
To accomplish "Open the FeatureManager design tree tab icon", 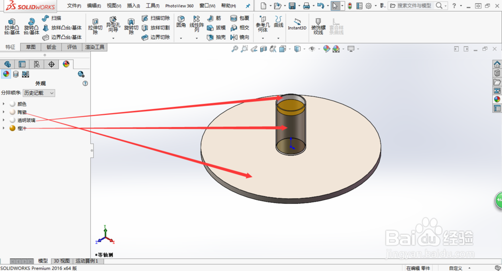I will point(8,64).
